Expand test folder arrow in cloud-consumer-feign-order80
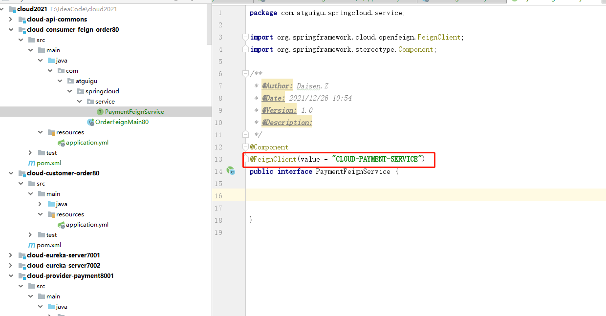 coord(30,153)
